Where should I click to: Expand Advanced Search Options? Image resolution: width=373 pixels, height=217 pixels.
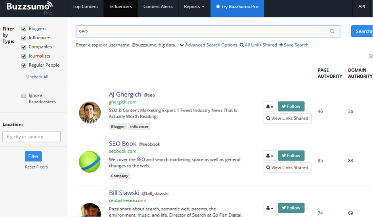pos(208,45)
